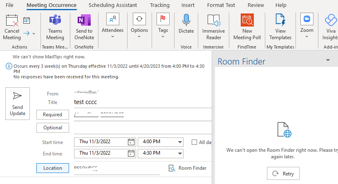338x184 pixels.
Task: Click the recurrence info icon
Action: (x=9, y=66)
